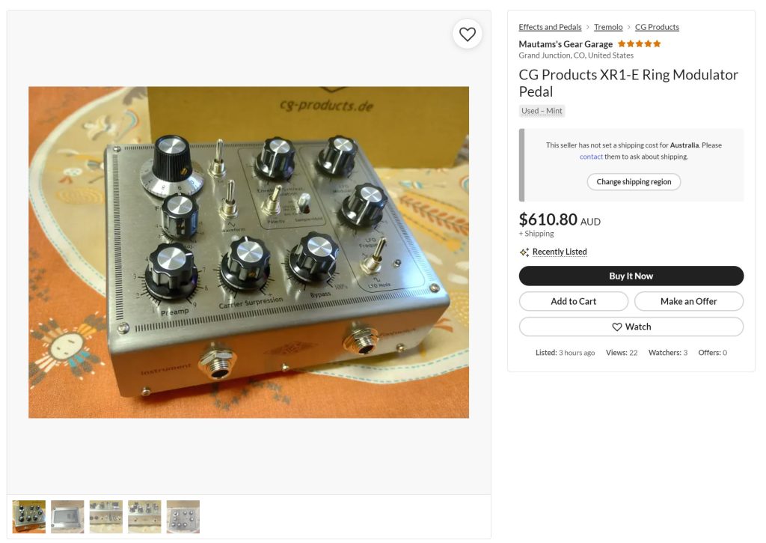Click the Buy It Now button
Image resolution: width=766 pixels, height=543 pixels.
pos(631,276)
